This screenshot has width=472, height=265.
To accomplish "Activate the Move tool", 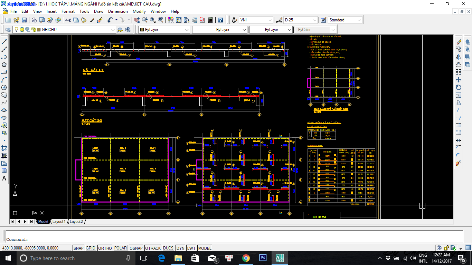I will point(459,80).
